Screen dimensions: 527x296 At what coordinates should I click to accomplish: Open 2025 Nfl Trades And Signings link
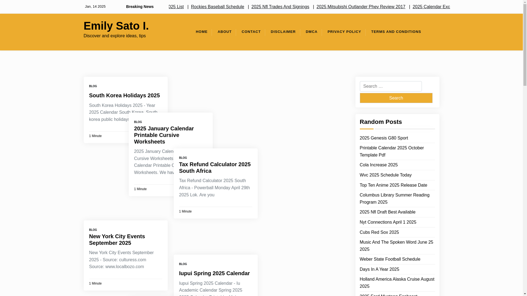coord(280,7)
